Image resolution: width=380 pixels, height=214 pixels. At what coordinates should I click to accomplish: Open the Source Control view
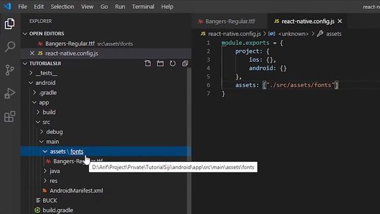[9, 70]
